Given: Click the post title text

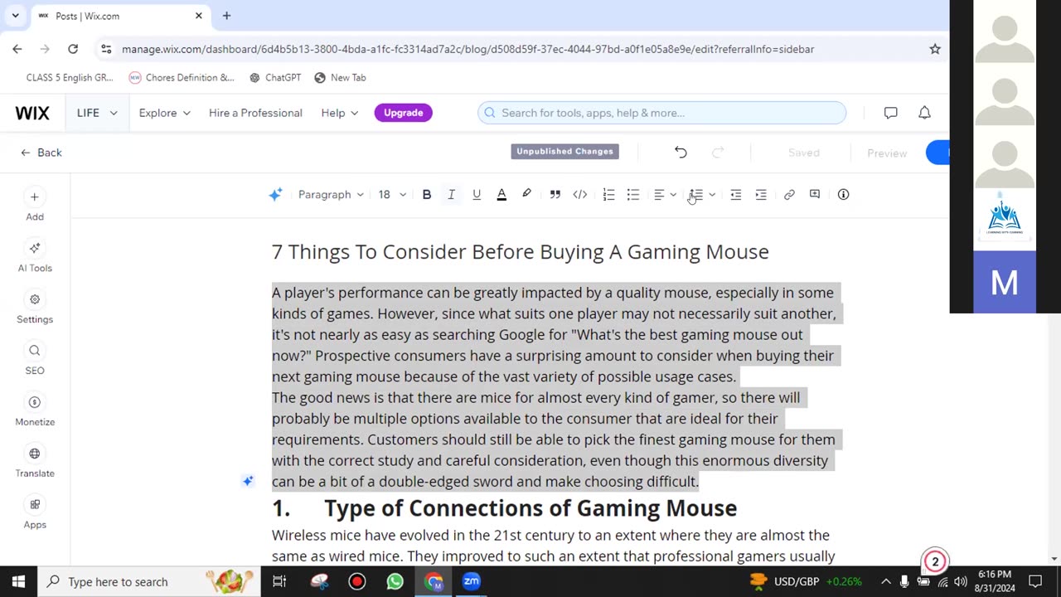Looking at the screenshot, I should point(520,252).
